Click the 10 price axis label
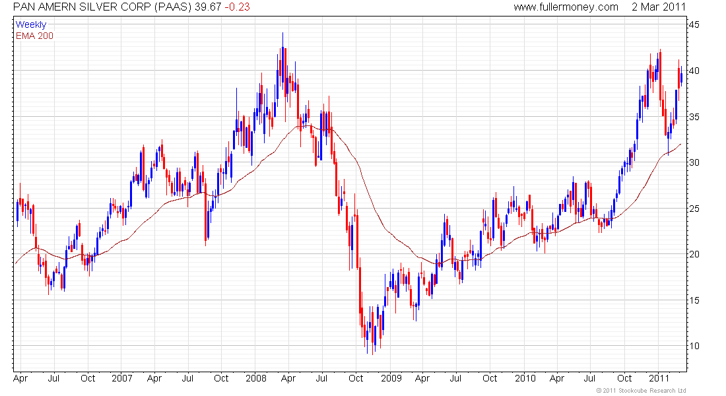 pyautogui.click(x=695, y=346)
